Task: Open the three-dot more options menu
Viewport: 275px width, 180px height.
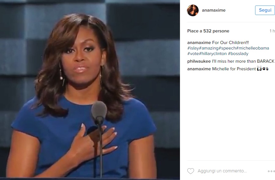Action: 271,171
